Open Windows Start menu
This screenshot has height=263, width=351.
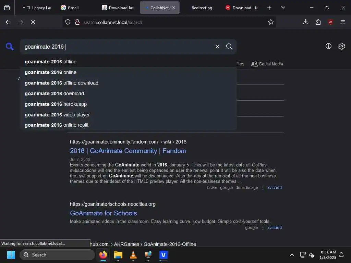11,255
